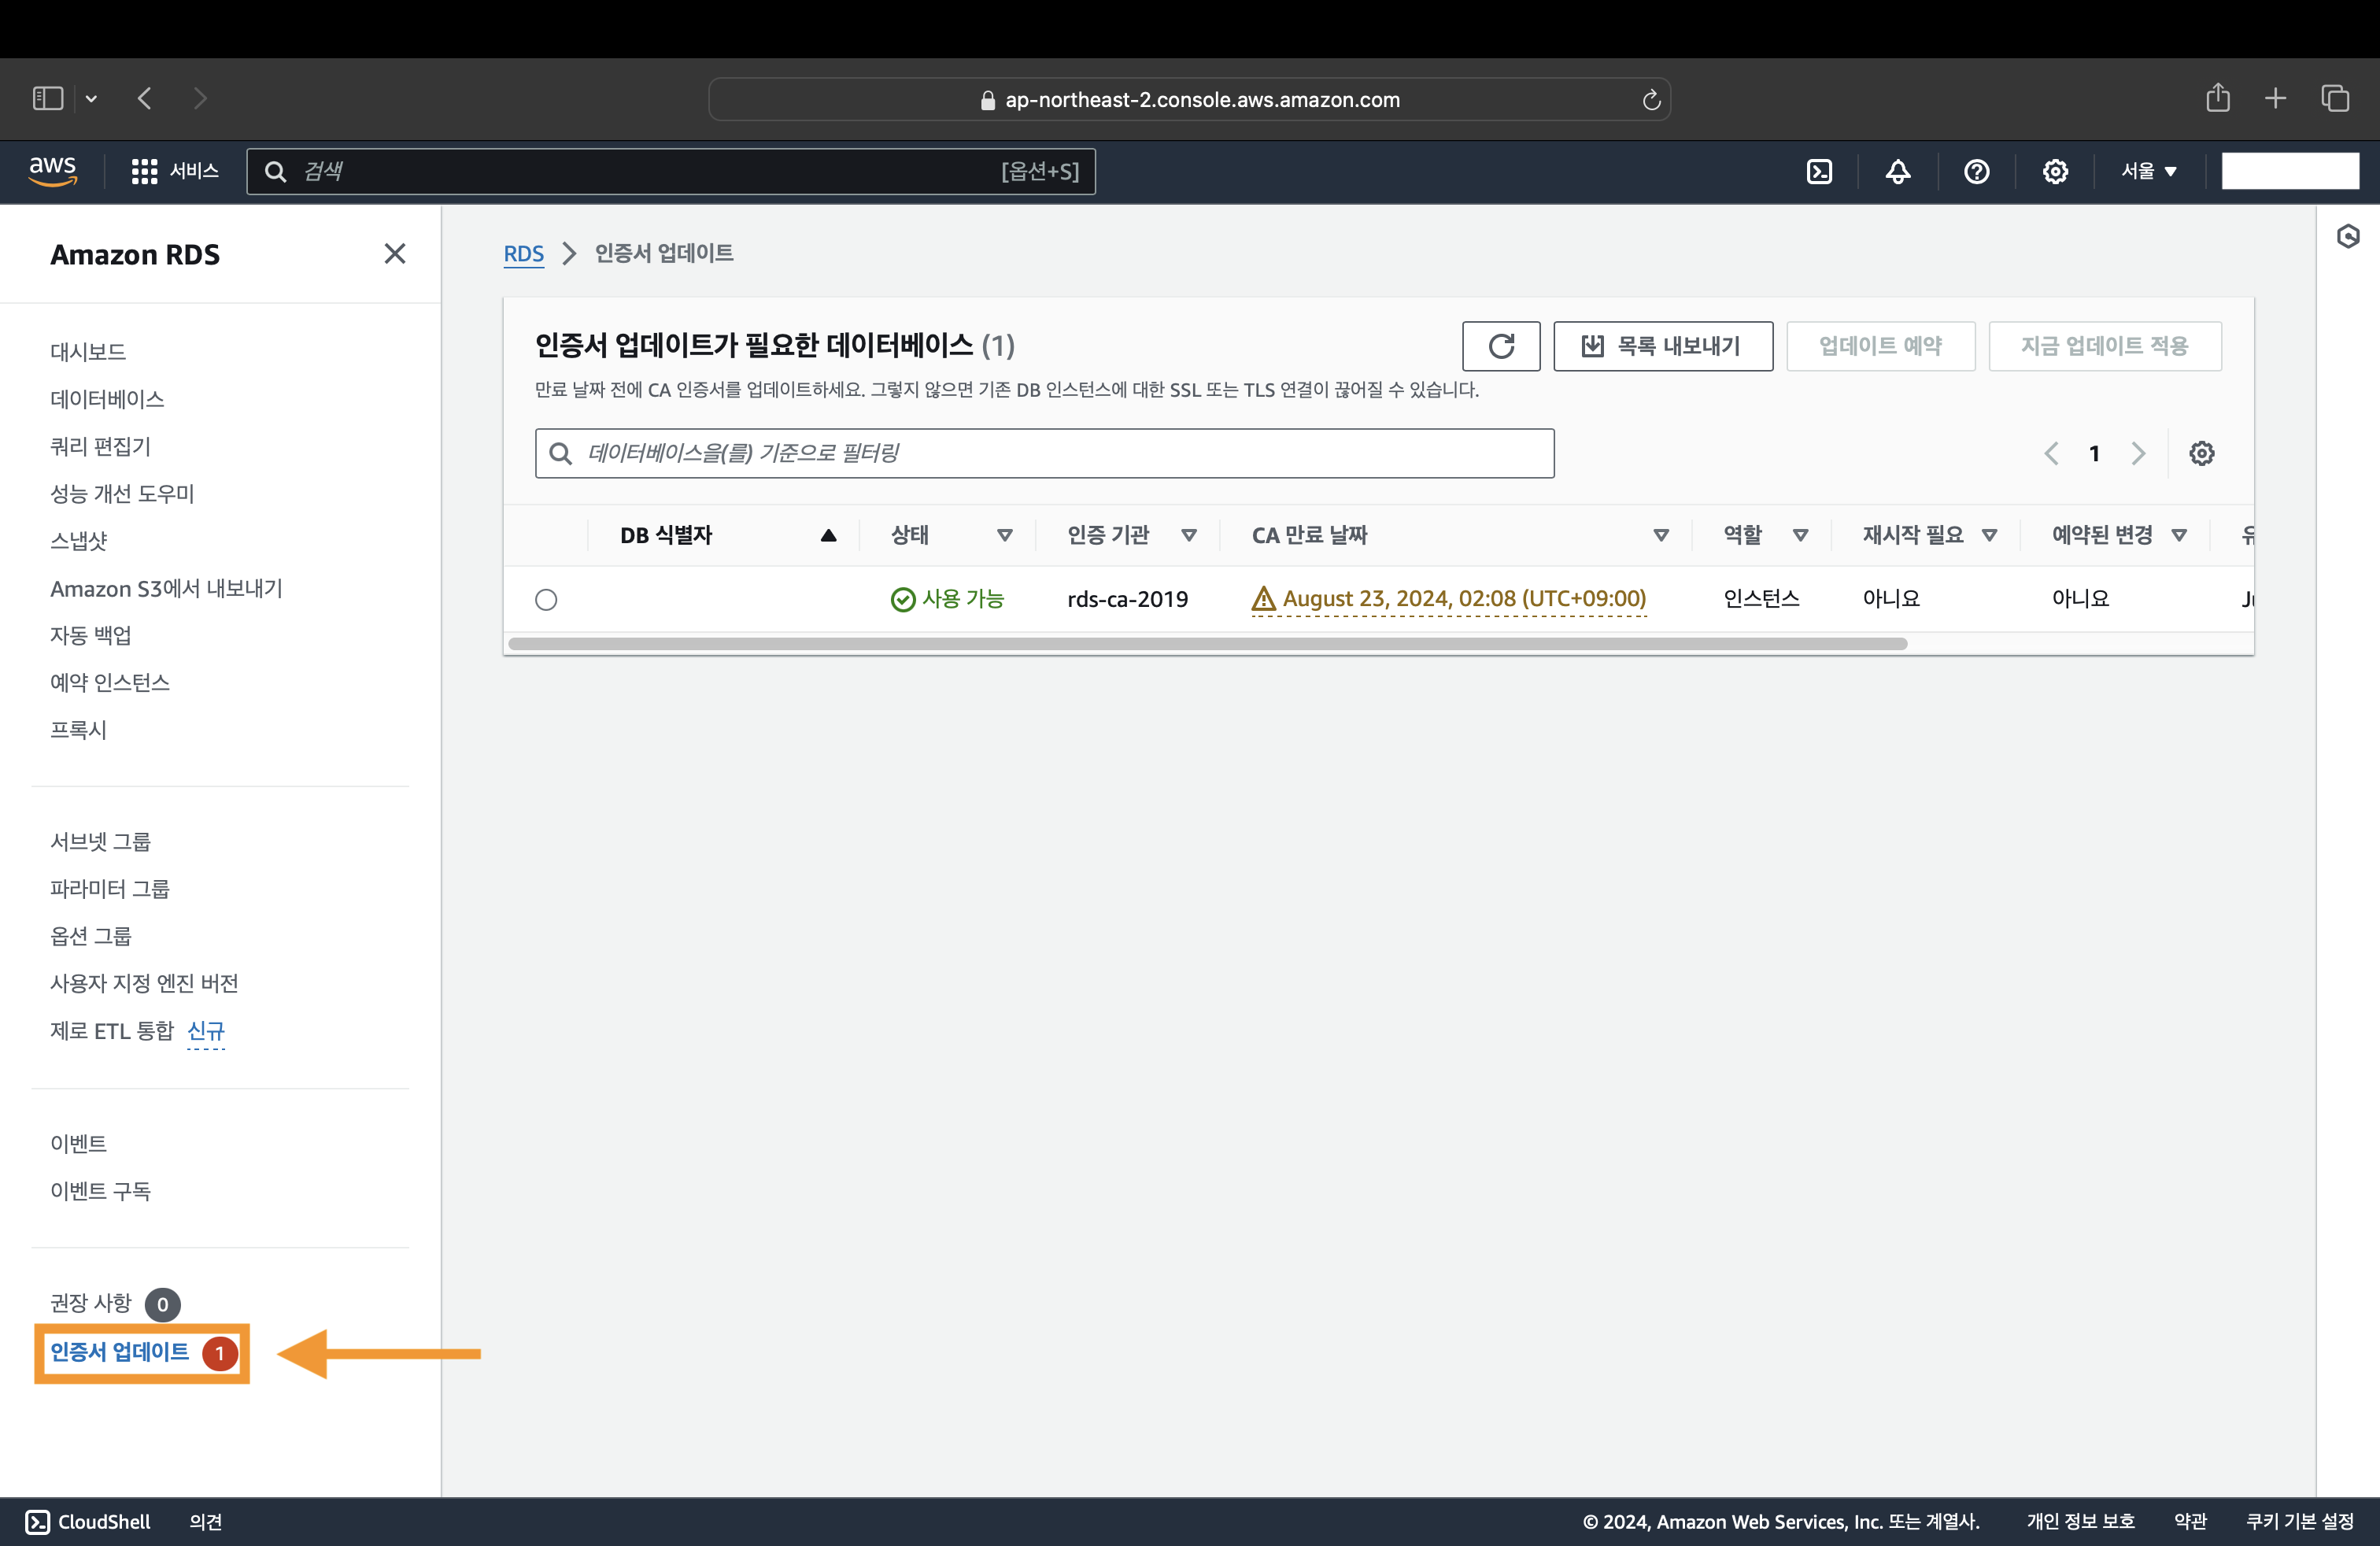Open CloudShell from the top navigation bar

[1819, 171]
